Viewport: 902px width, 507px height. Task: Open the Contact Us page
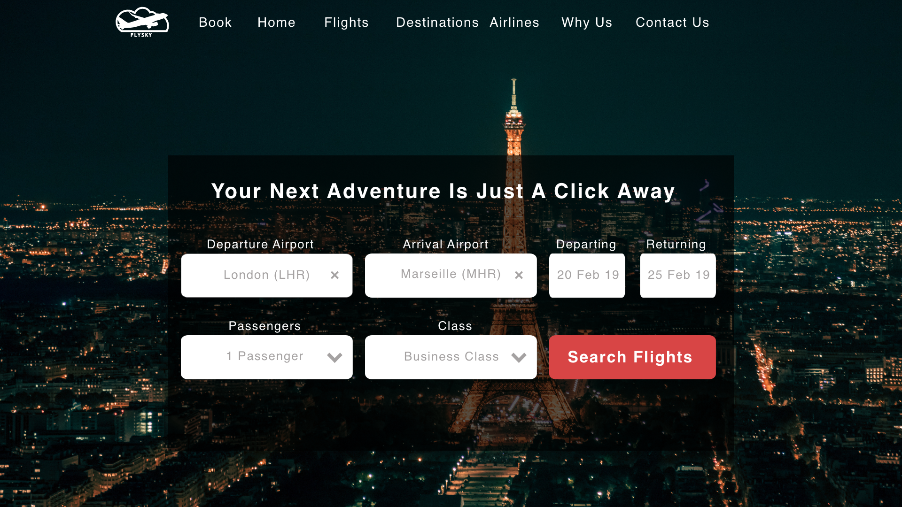click(x=672, y=23)
